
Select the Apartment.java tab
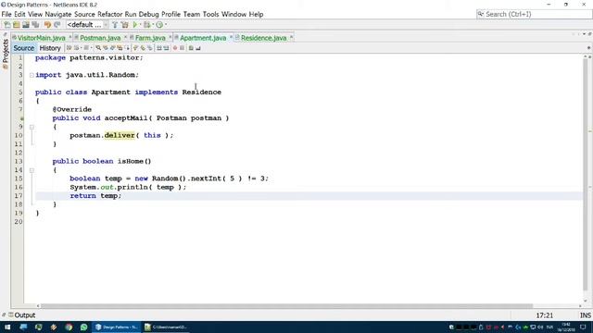point(203,38)
